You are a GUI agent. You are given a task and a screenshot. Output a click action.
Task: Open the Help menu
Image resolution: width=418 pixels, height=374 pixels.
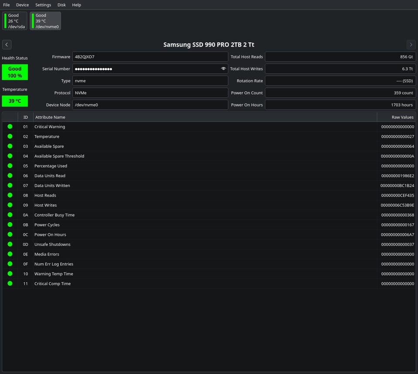77,5
